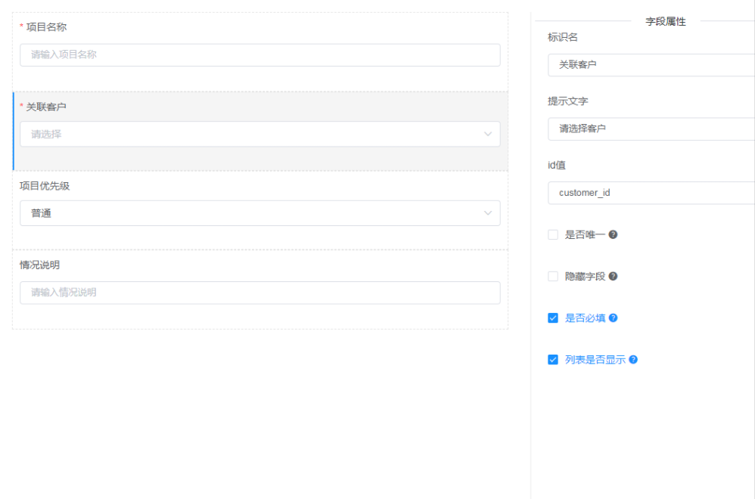This screenshot has width=755, height=499.
Task: Enable the 是否唯一 checkbox
Action: click(x=552, y=234)
